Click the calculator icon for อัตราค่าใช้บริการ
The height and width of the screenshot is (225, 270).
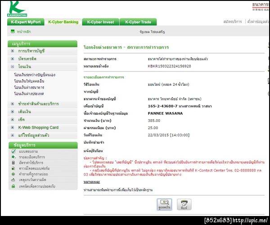coord(13,162)
